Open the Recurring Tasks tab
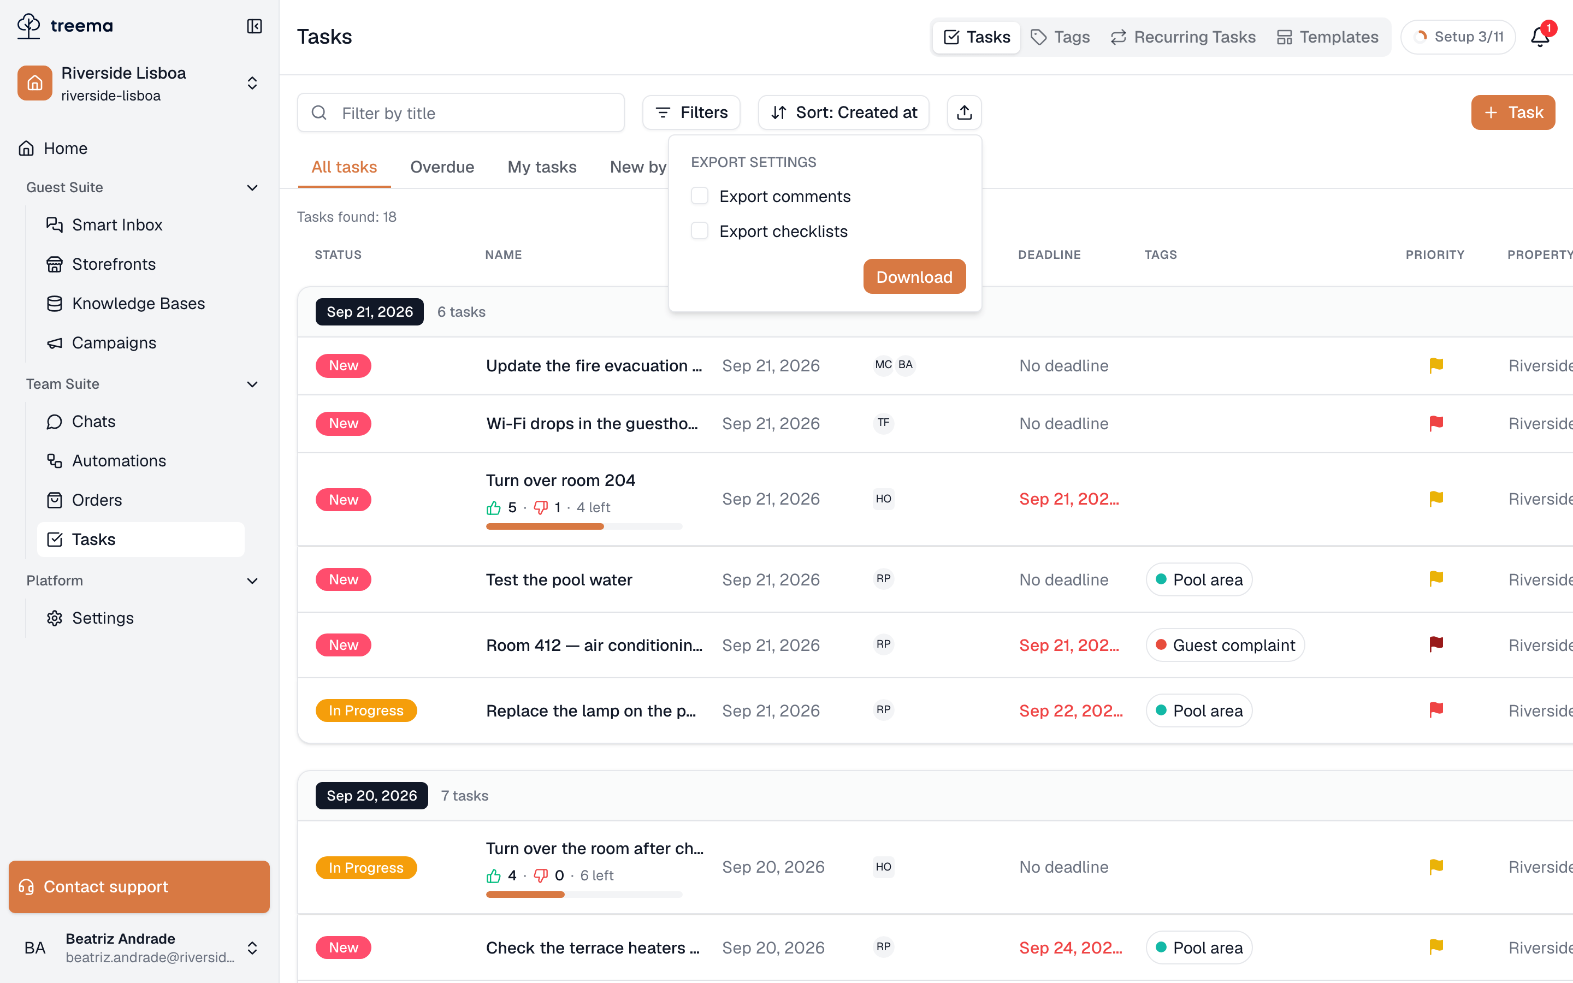Image resolution: width=1573 pixels, height=983 pixels. 1183,37
